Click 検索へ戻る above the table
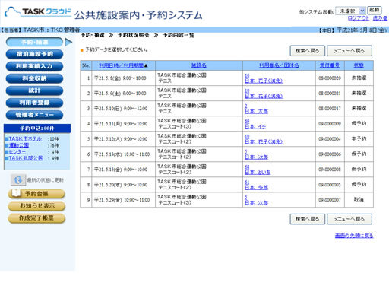 (308, 51)
